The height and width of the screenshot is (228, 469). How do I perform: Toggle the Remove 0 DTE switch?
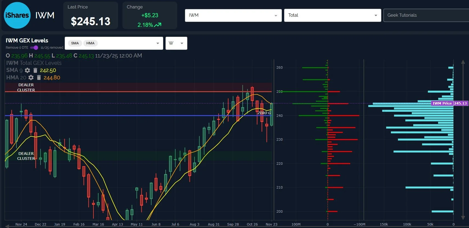[x=34, y=48]
